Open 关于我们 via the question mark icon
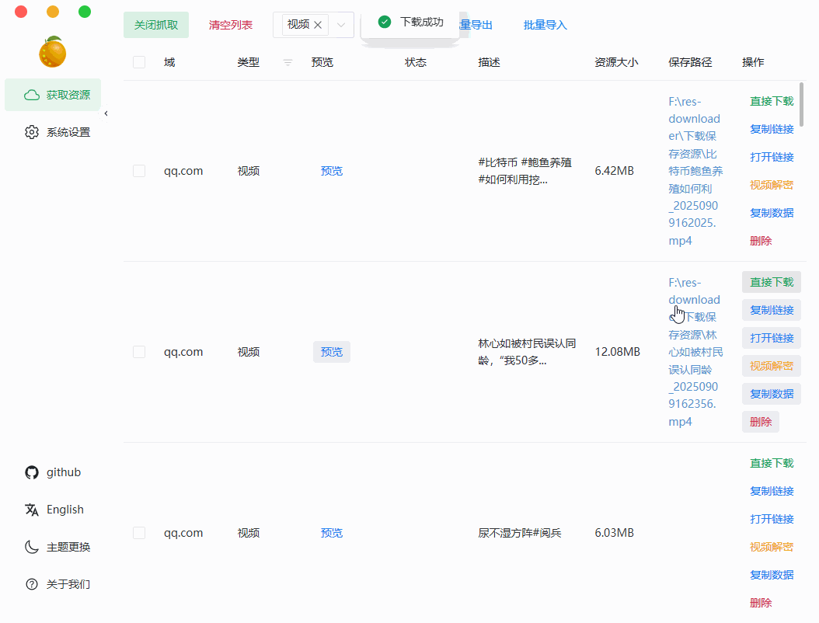 point(32,583)
